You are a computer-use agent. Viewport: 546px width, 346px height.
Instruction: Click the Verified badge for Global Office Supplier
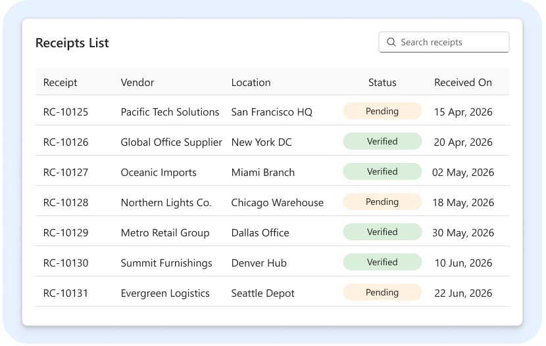pyautogui.click(x=382, y=141)
